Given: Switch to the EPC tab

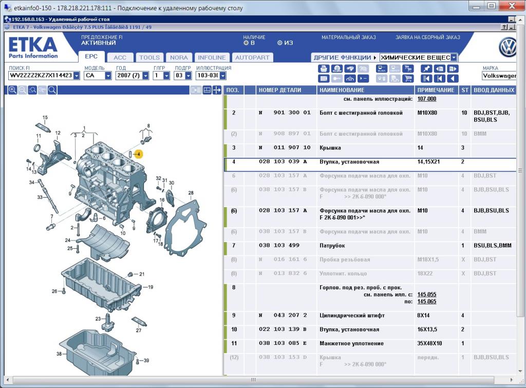Looking at the screenshot, I should click(91, 57).
